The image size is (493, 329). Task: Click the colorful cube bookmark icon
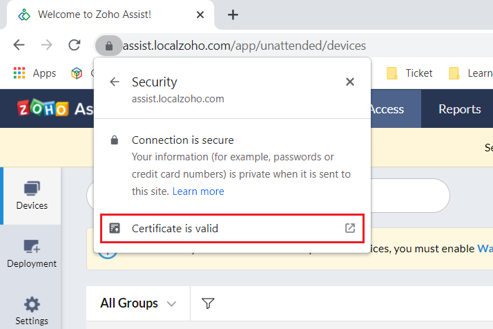[x=77, y=73]
